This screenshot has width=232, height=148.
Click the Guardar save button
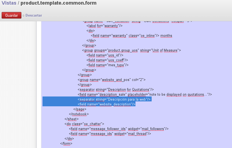click(11, 16)
